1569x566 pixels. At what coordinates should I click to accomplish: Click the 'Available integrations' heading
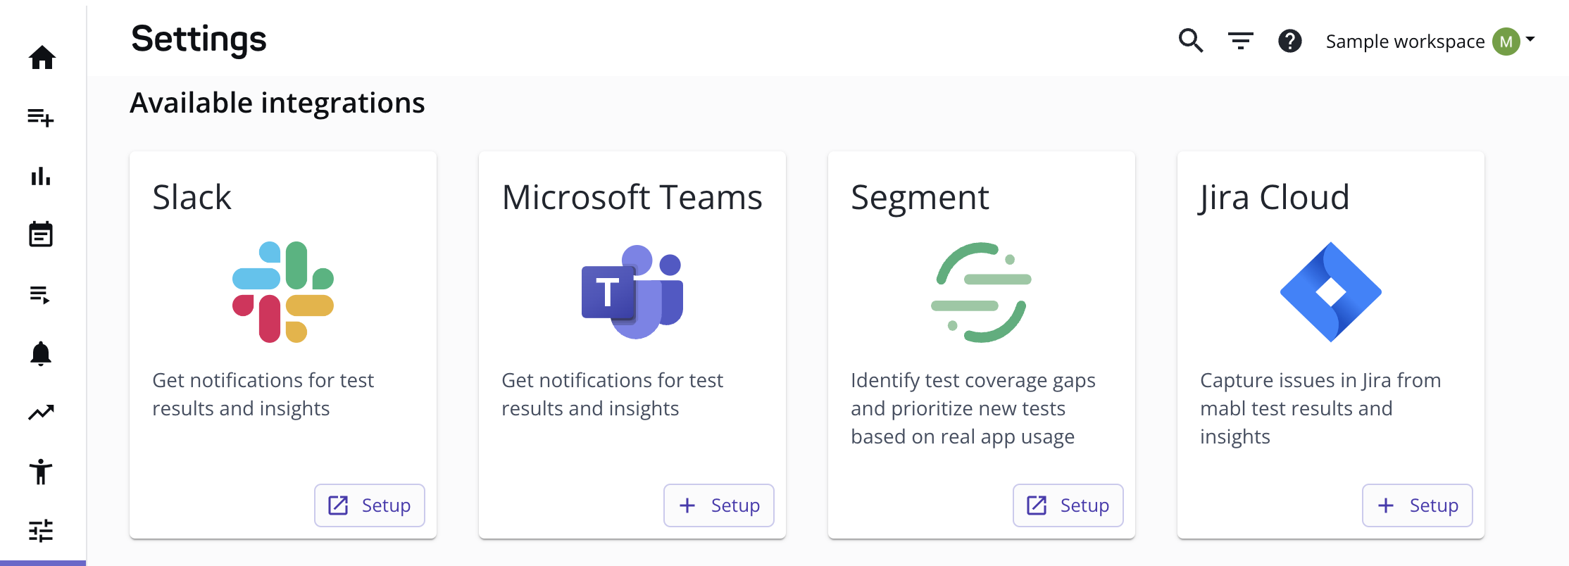coord(277,103)
